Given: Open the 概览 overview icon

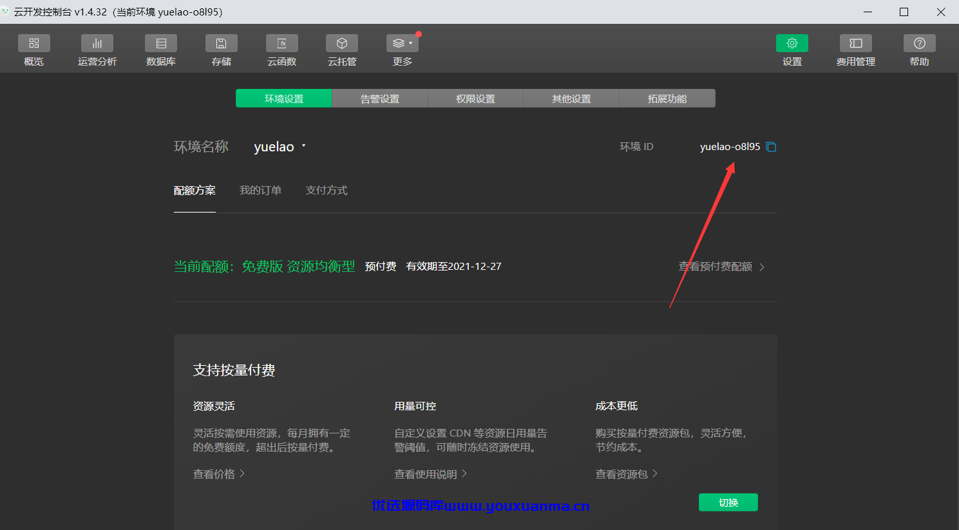Looking at the screenshot, I should pos(34,43).
